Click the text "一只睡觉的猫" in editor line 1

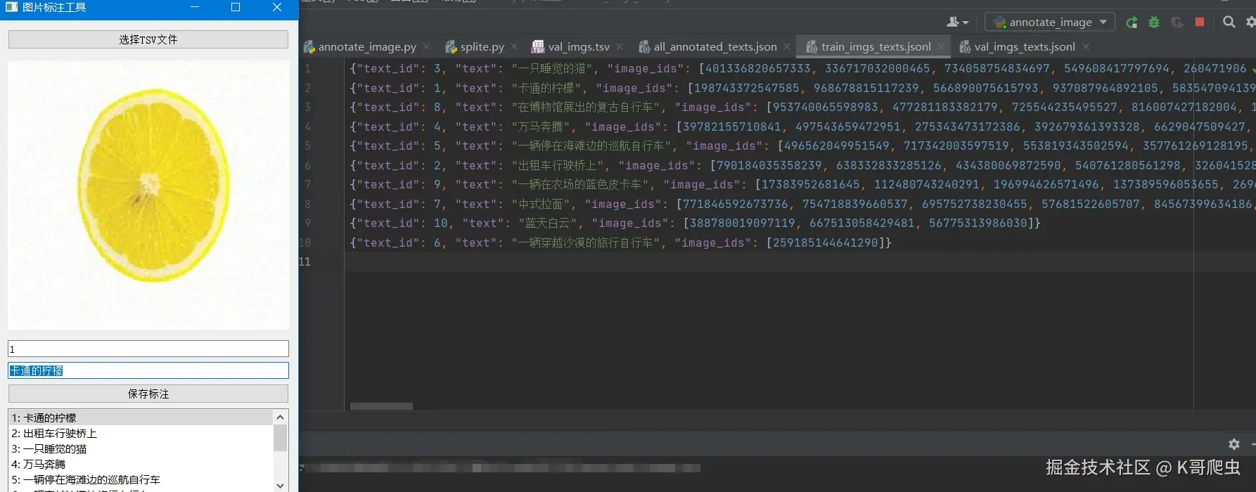point(552,69)
